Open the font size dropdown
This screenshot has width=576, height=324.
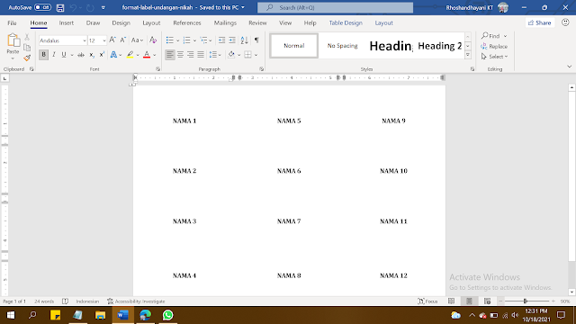click(x=104, y=40)
